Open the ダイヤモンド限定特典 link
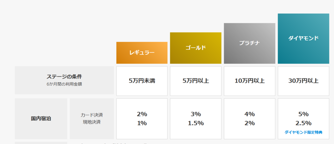The width and height of the screenshot is (334, 144). pos(303,132)
